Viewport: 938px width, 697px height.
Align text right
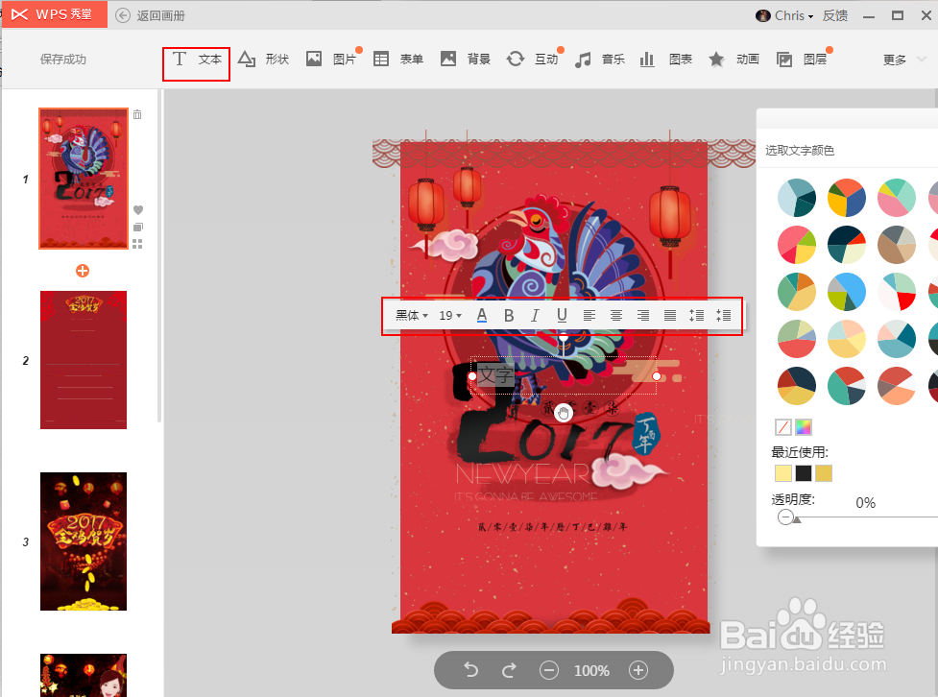tap(643, 315)
